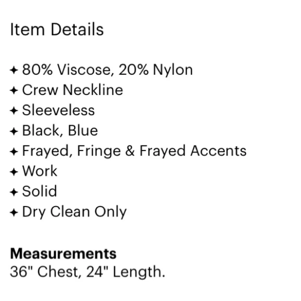The image size is (301, 301).
Task: Click the Solid pattern text
Action: point(39,191)
